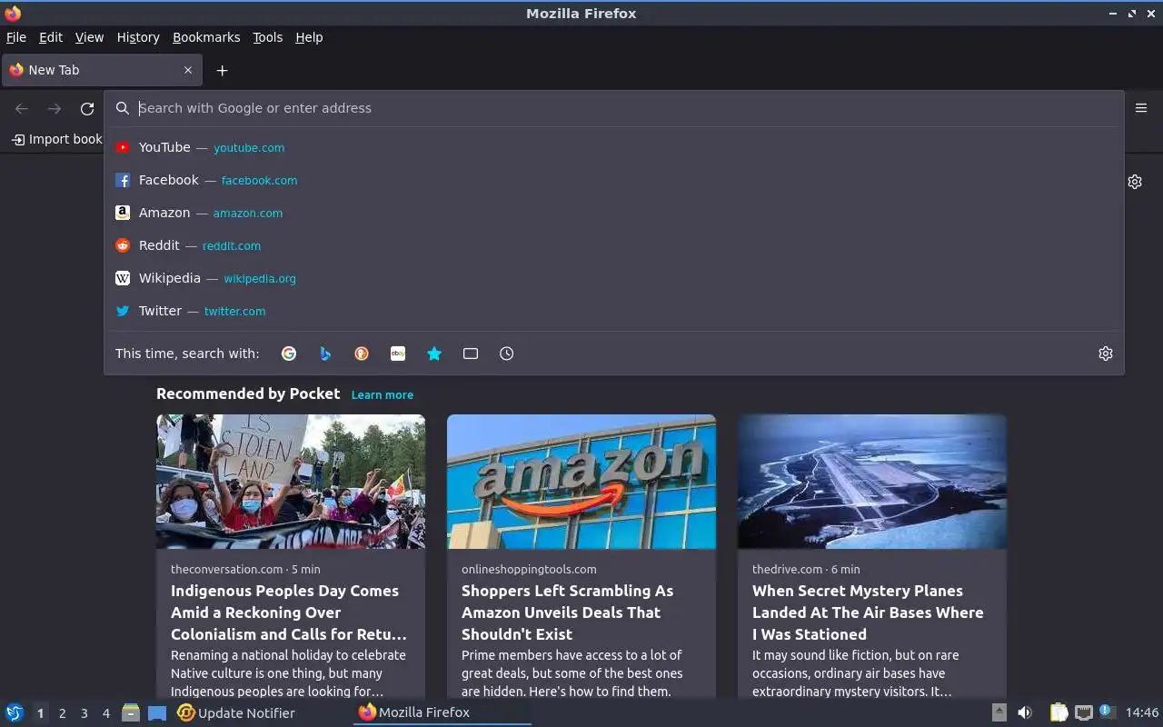
Task: Open file manager from taskbar
Action: [131, 712]
